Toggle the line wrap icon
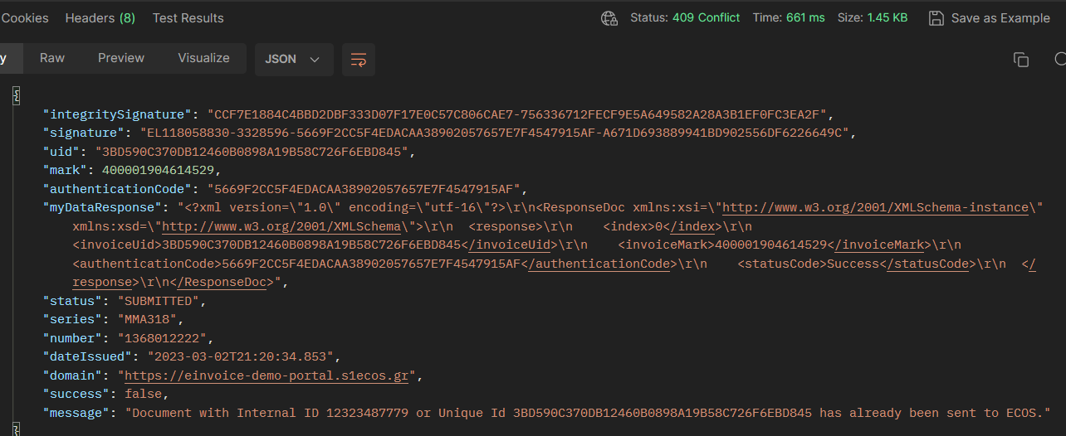This screenshot has width=1066, height=436. 359,60
